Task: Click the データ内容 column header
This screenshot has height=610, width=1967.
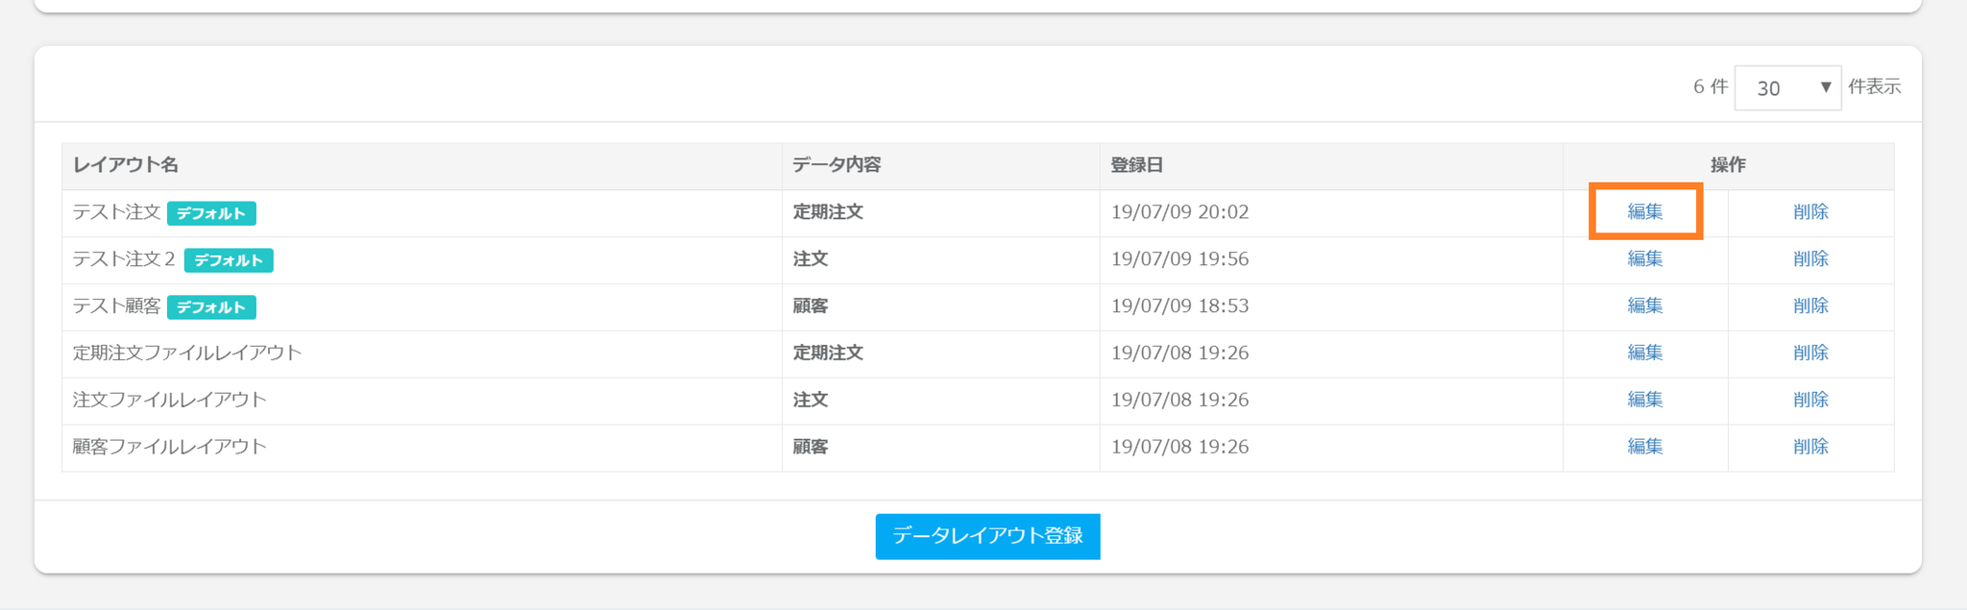Action: coord(837,165)
